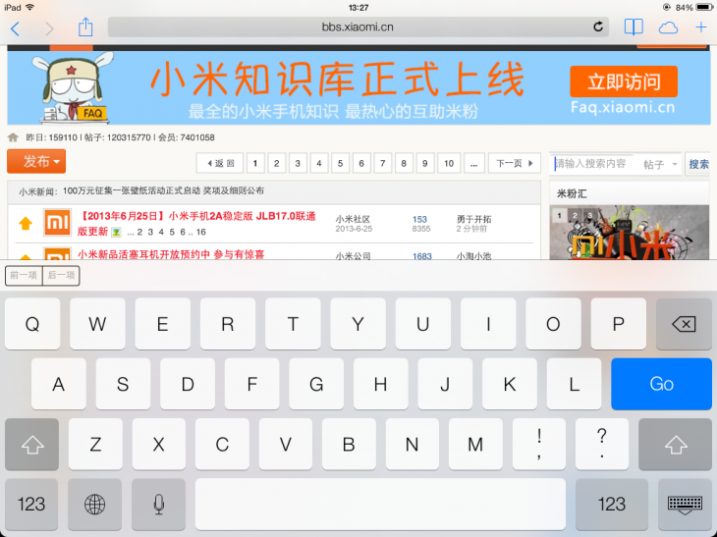717x537 pixels.
Task: Click the 小米社区 author link
Action: 353,219
